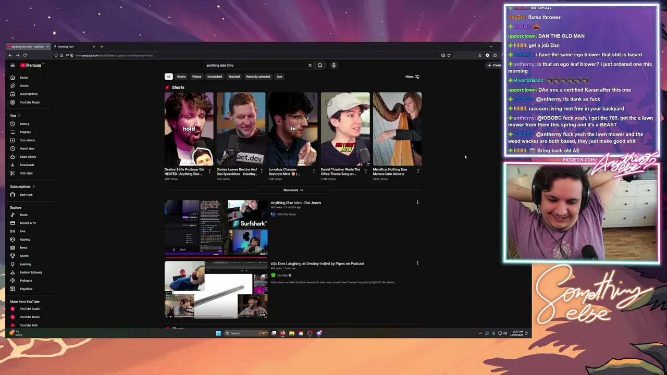Open options menu for xQc Dies Laughing video
667x375 pixels.
[x=417, y=263]
